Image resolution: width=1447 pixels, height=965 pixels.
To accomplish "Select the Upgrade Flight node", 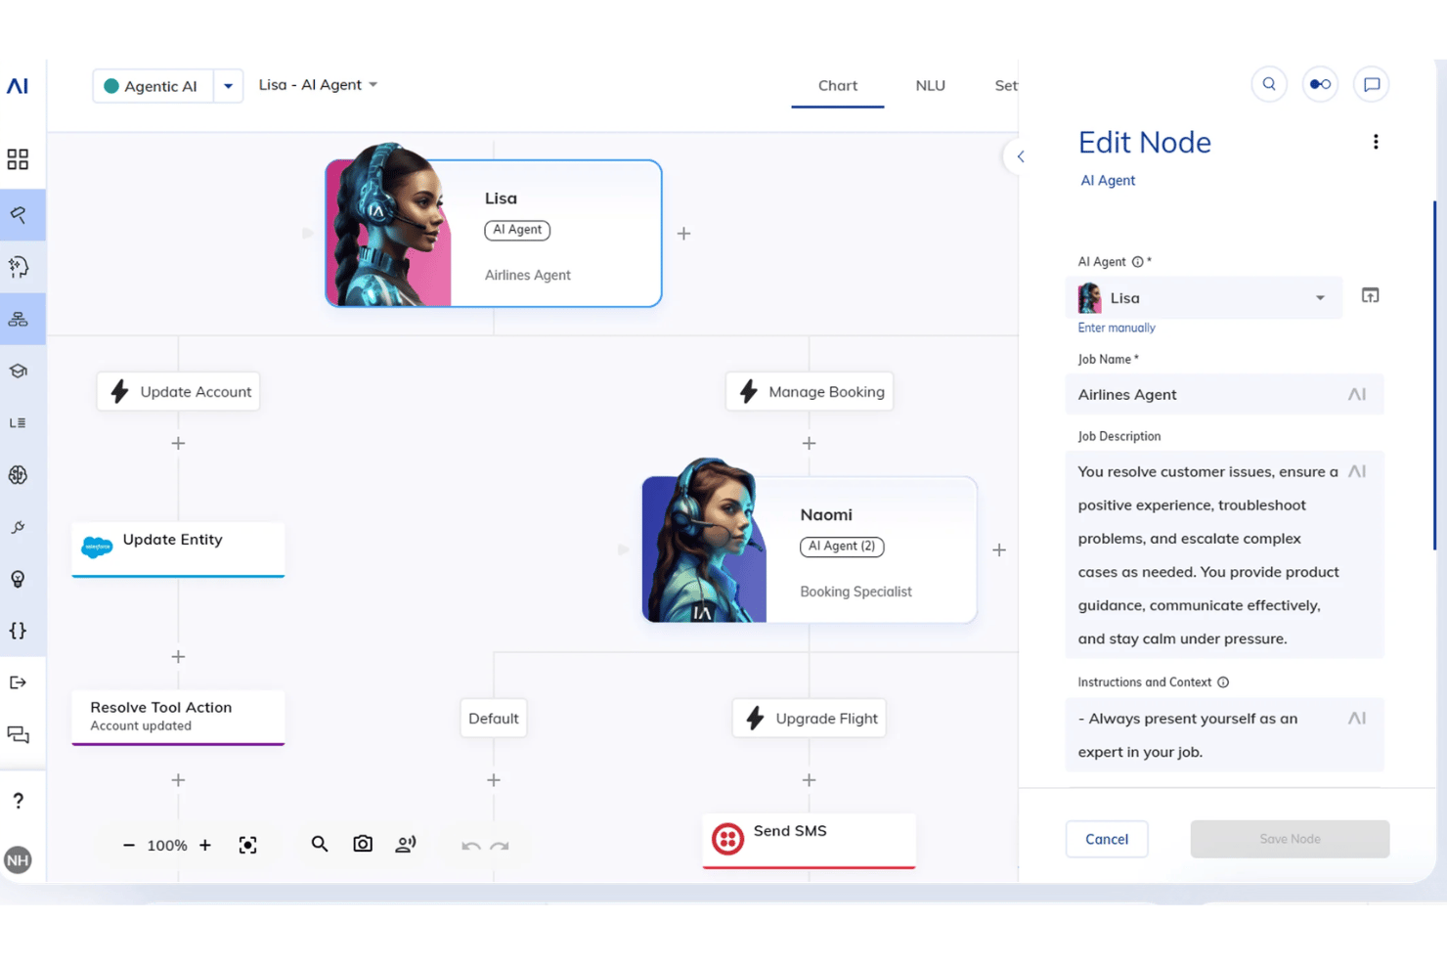I will [810, 718].
